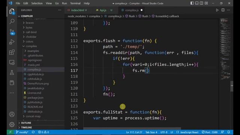Change Tab Size: 4 indentation
240x135 pixels.
pyautogui.click(x=151, y=132)
